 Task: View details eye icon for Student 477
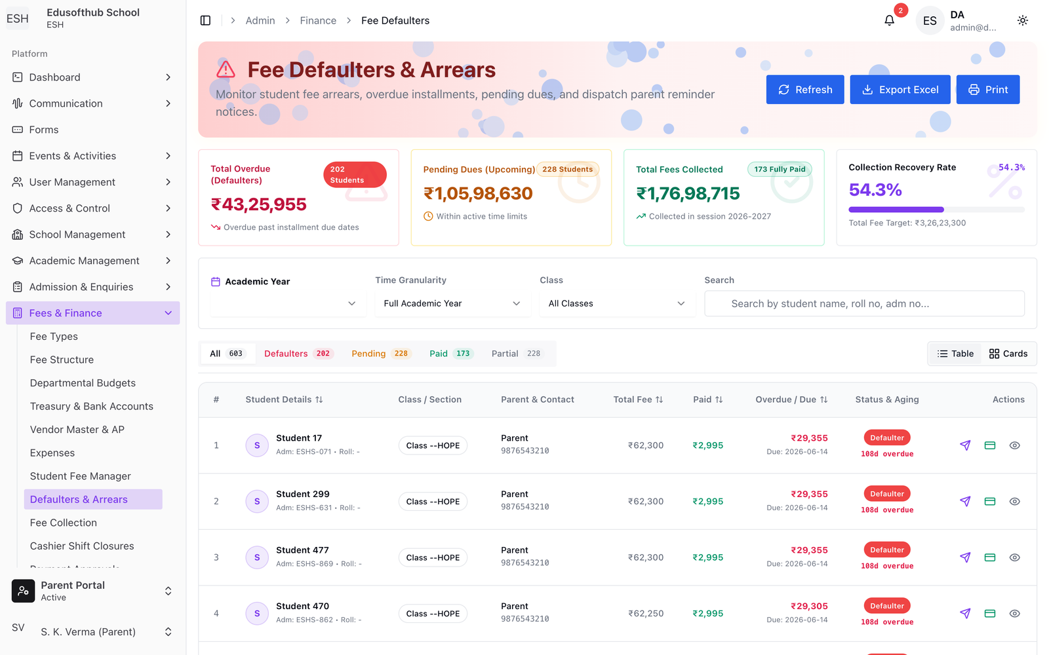tap(1014, 557)
